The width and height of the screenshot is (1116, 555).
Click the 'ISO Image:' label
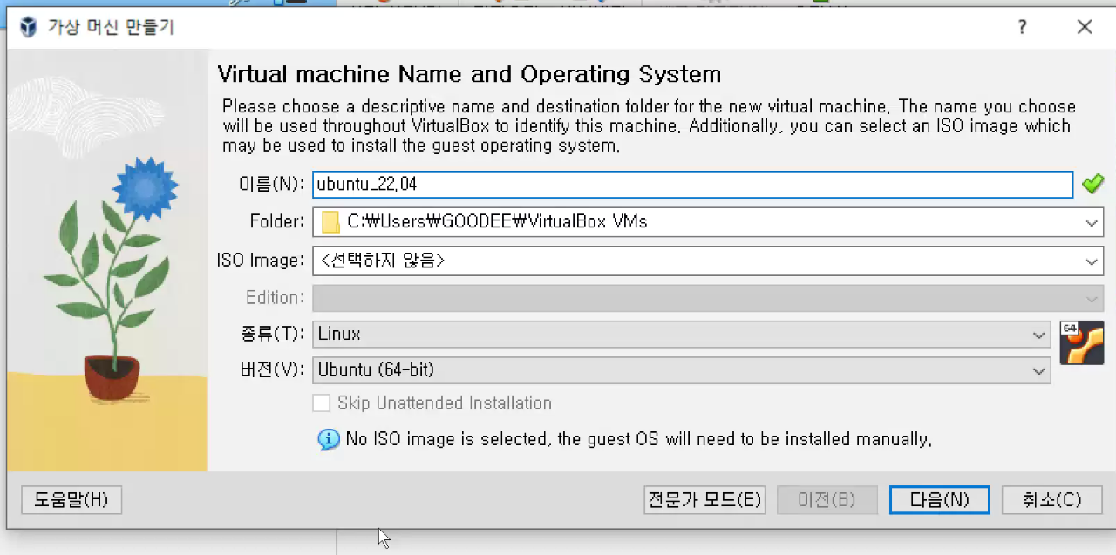click(x=261, y=260)
